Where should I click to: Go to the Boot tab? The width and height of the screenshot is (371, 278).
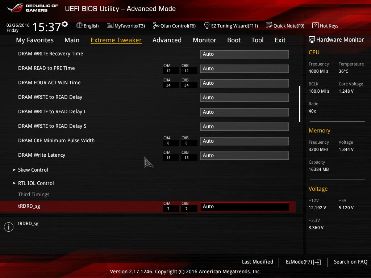tap(234, 40)
